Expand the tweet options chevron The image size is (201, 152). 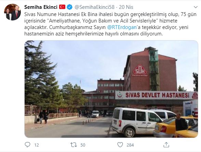[x=196, y=7]
